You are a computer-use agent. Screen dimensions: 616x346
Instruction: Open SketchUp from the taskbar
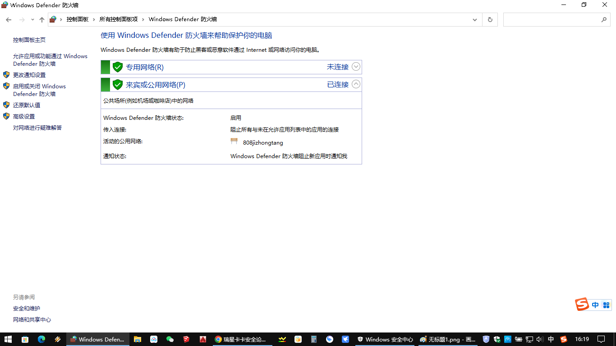[186, 339]
